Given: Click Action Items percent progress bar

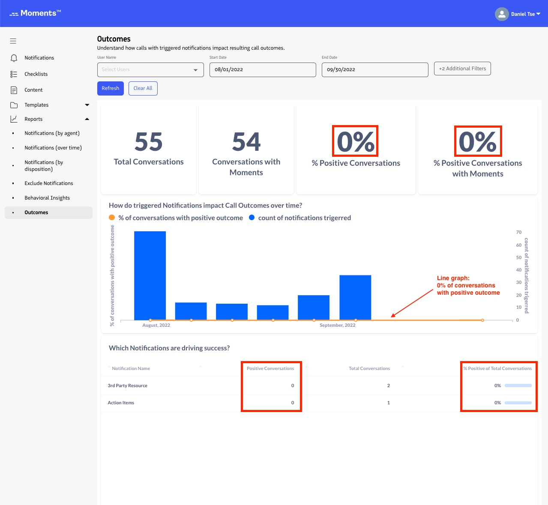Looking at the screenshot, I should click(x=518, y=403).
